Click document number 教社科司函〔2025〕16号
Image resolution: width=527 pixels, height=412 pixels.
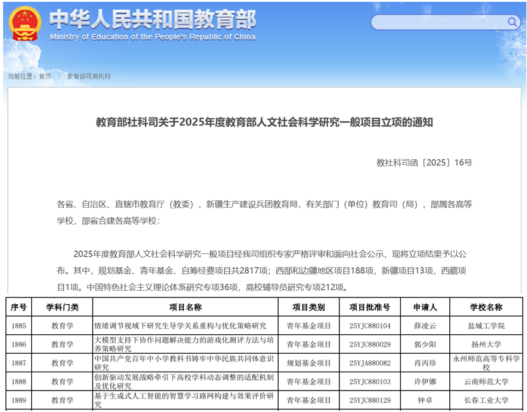point(424,163)
